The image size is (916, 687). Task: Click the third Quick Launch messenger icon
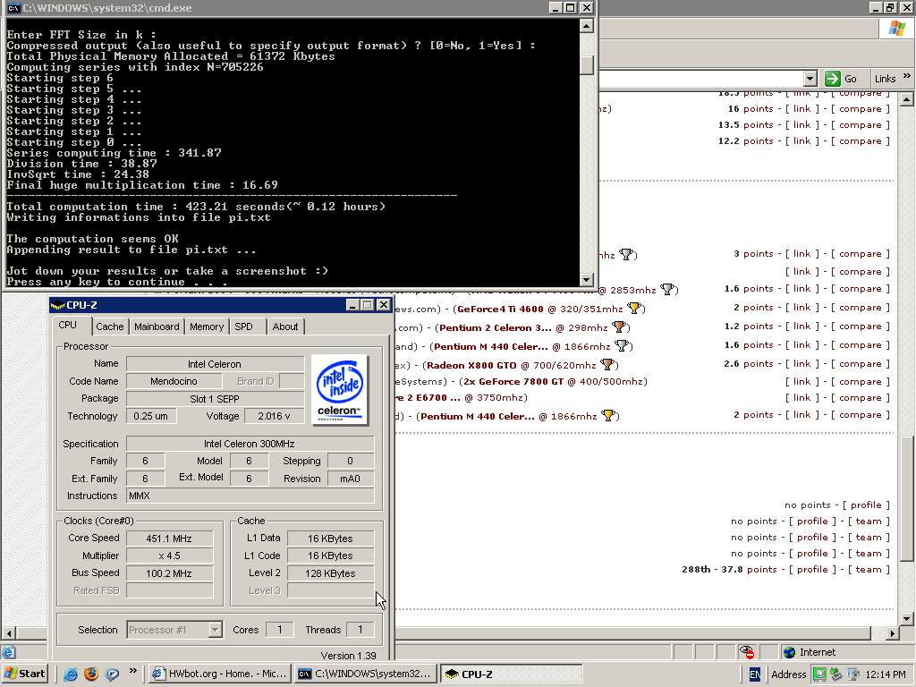coord(112,674)
